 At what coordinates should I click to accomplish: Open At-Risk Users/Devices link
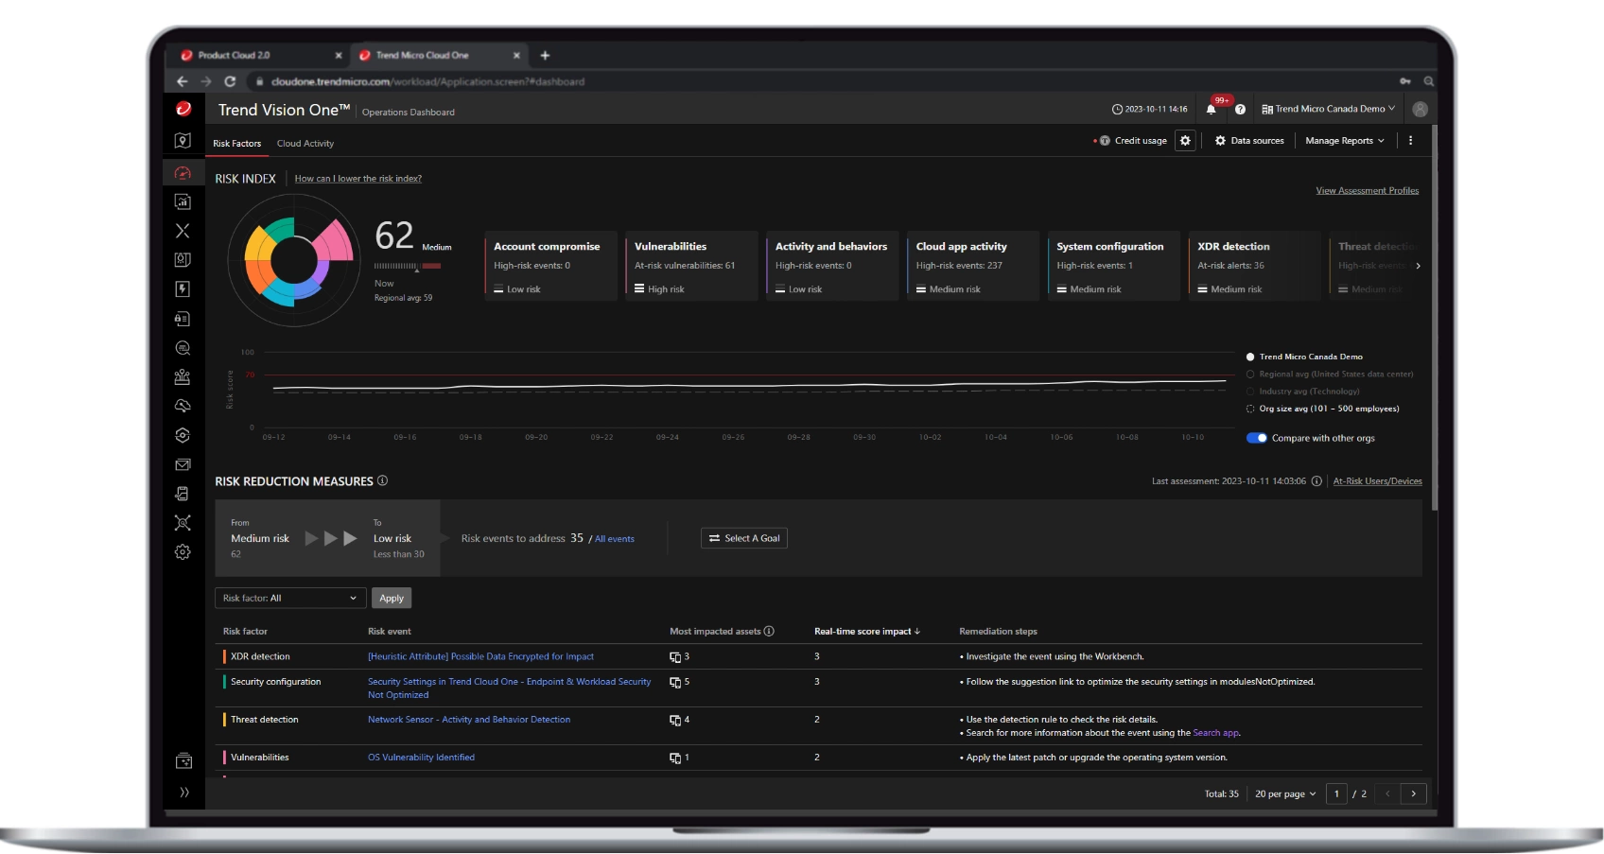point(1377,481)
